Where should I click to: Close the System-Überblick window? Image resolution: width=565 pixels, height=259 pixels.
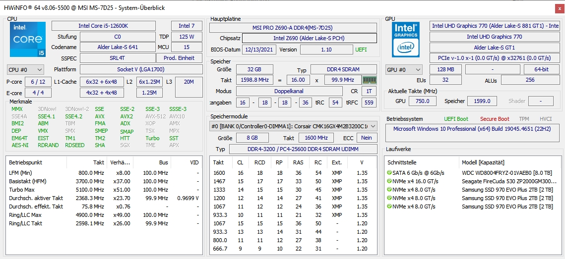tap(559, 7)
